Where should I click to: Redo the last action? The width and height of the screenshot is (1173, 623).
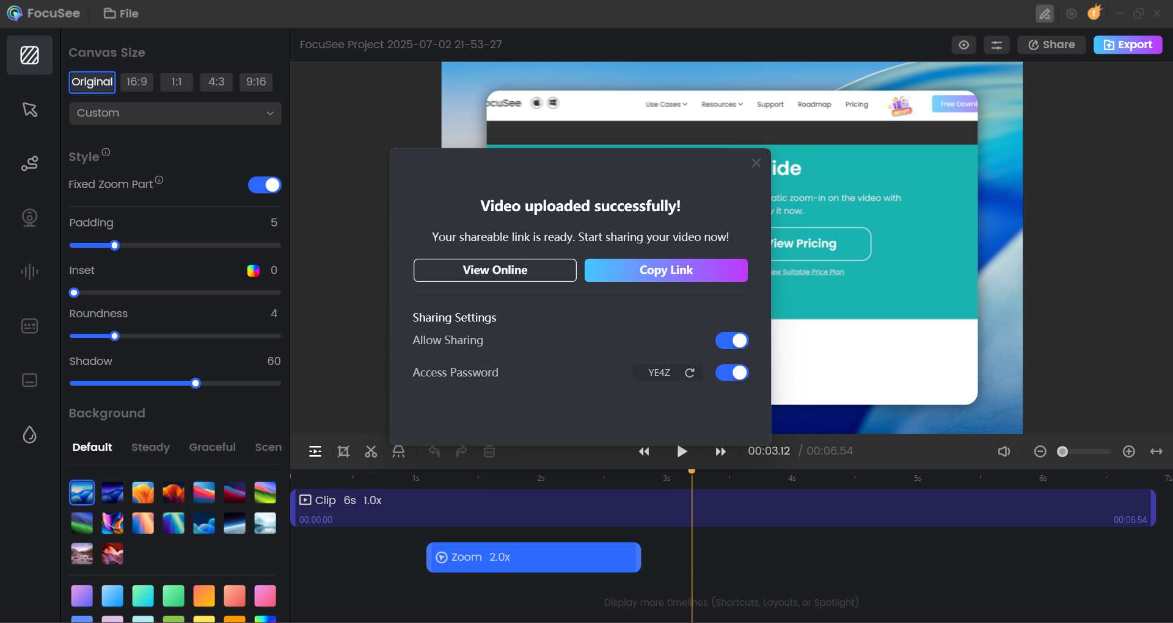click(461, 452)
